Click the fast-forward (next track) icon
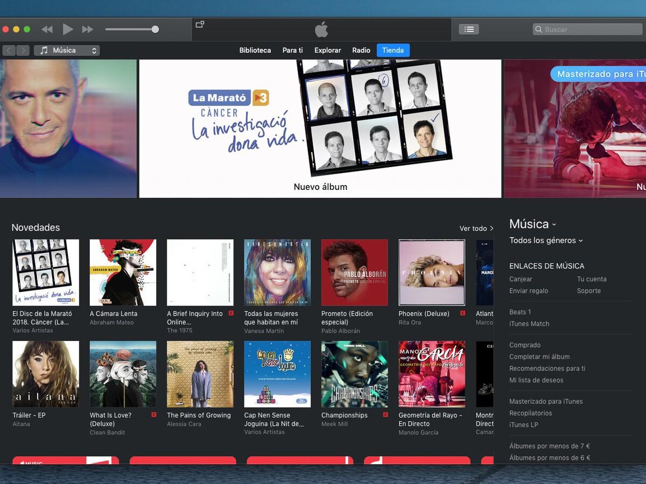 [x=88, y=30]
